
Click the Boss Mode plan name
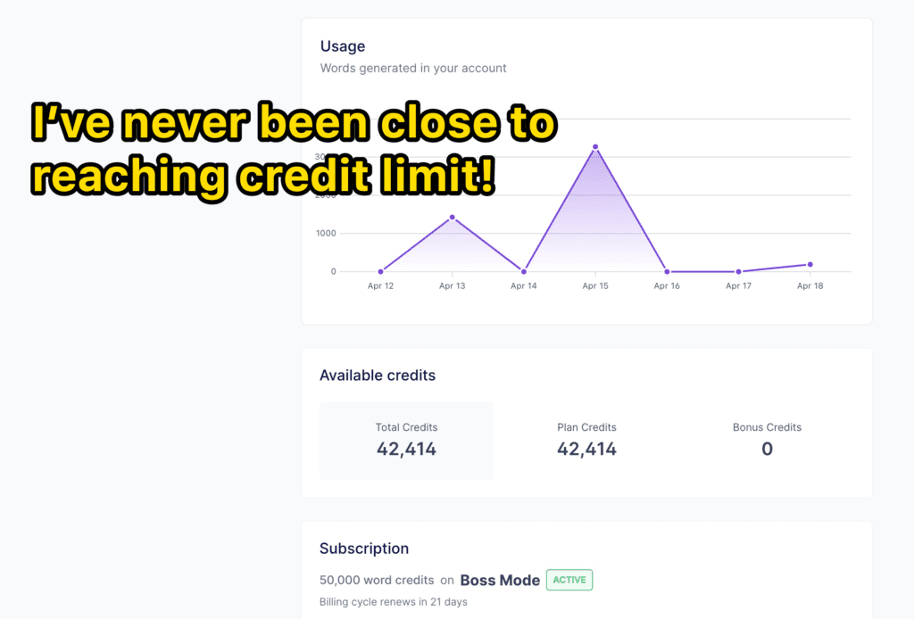click(500, 581)
